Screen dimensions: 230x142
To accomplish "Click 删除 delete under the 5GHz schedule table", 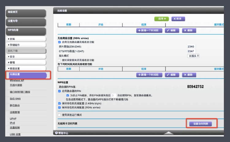I will [x=189, y=75].
